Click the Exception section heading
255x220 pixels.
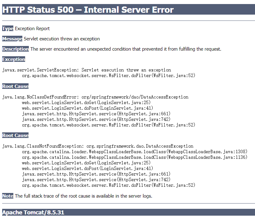pyautogui.click(x=14, y=59)
